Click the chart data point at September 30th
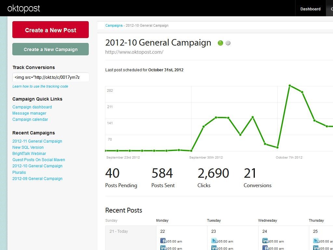This screenshot has height=250, width=333. point(191,151)
